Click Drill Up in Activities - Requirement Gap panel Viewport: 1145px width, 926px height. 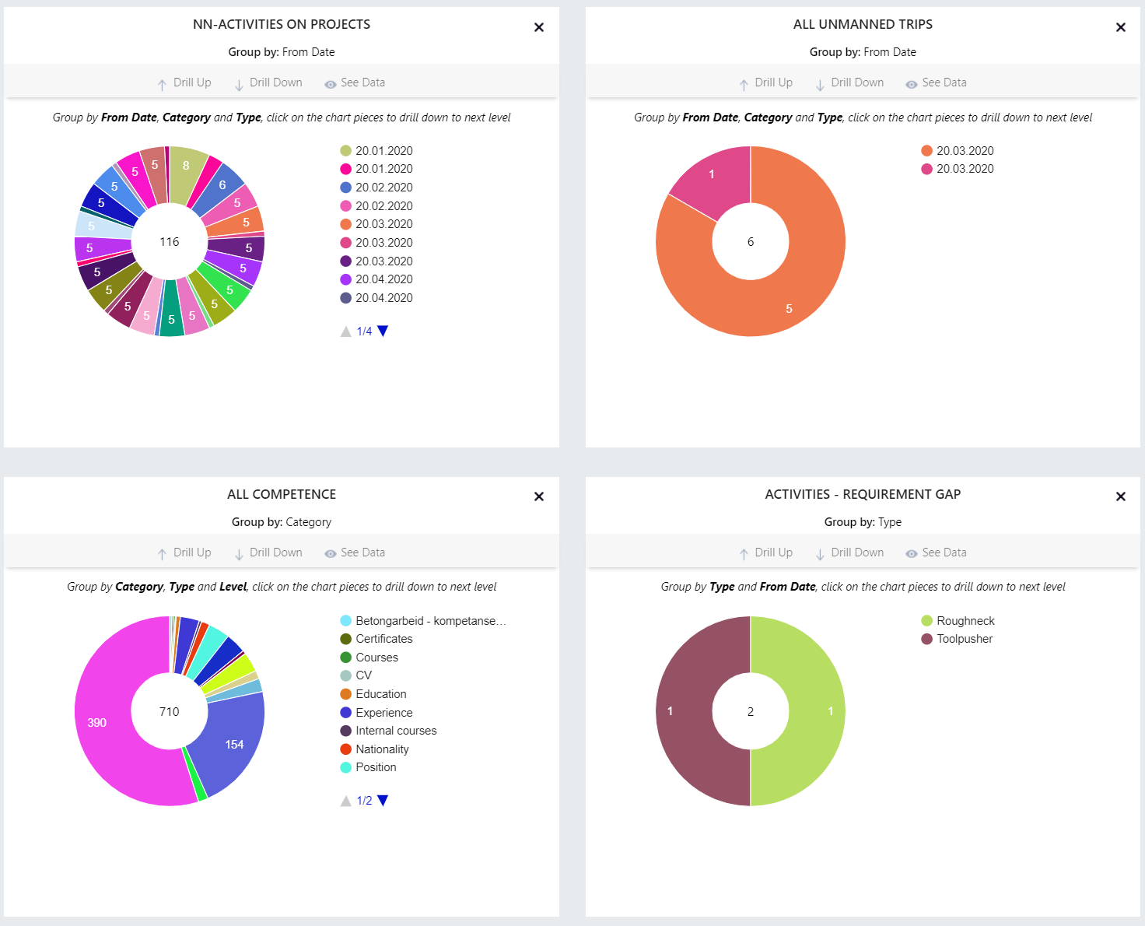765,552
